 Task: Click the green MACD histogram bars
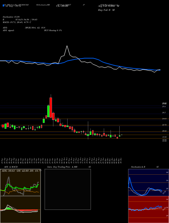(9, 208)
